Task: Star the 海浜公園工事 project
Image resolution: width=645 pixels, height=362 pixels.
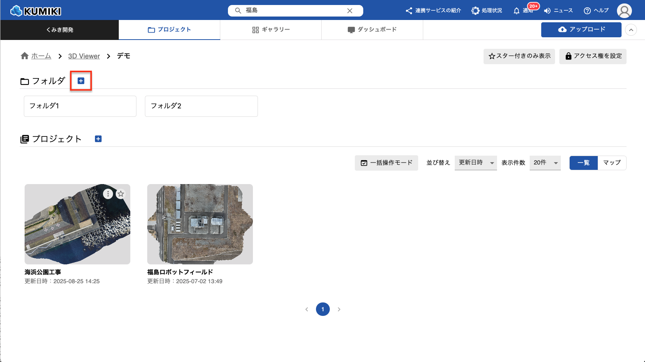Action: [x=121, y=194]
